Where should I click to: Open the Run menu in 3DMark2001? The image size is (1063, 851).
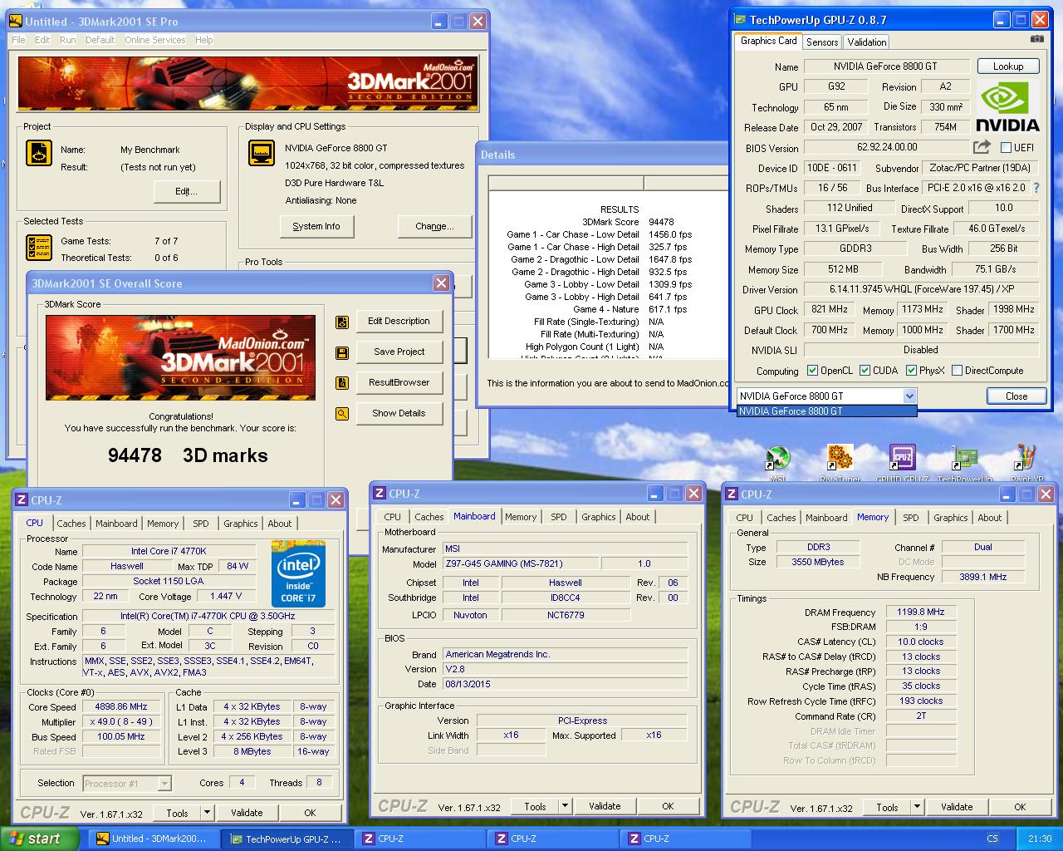[67, 40]
